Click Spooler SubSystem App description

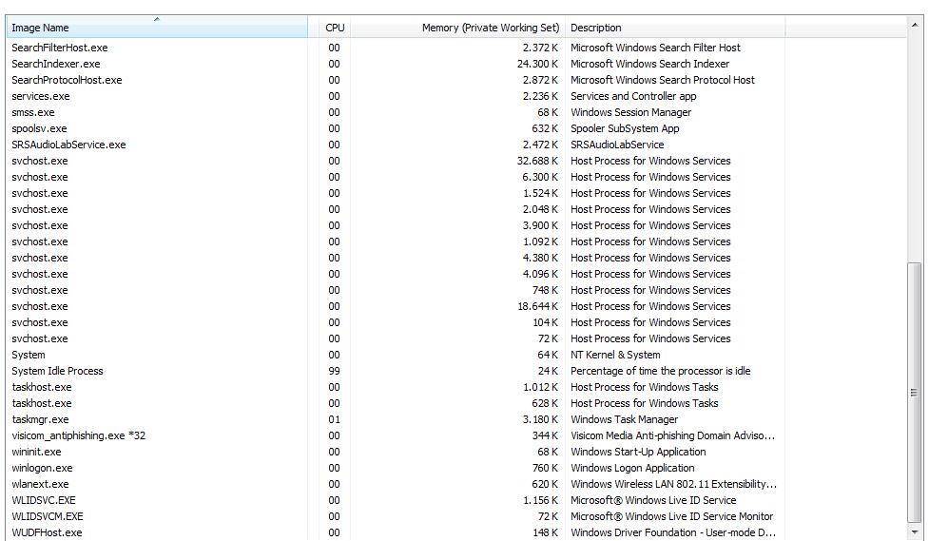click(625, 128)
